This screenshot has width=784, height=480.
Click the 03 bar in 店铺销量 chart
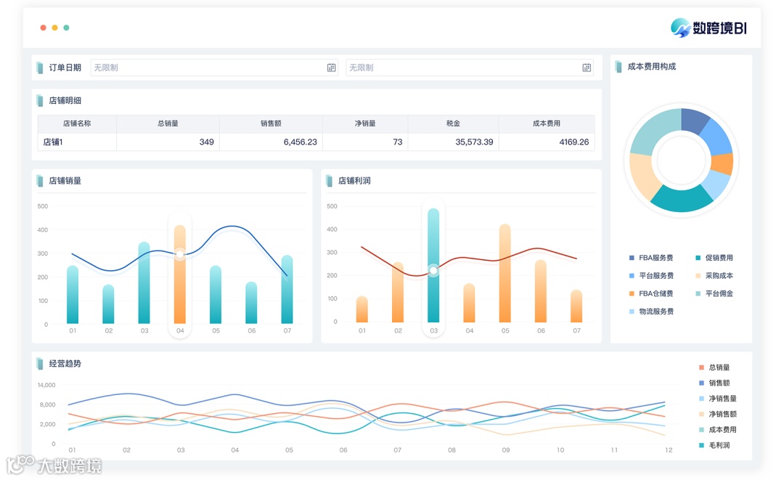144,283
